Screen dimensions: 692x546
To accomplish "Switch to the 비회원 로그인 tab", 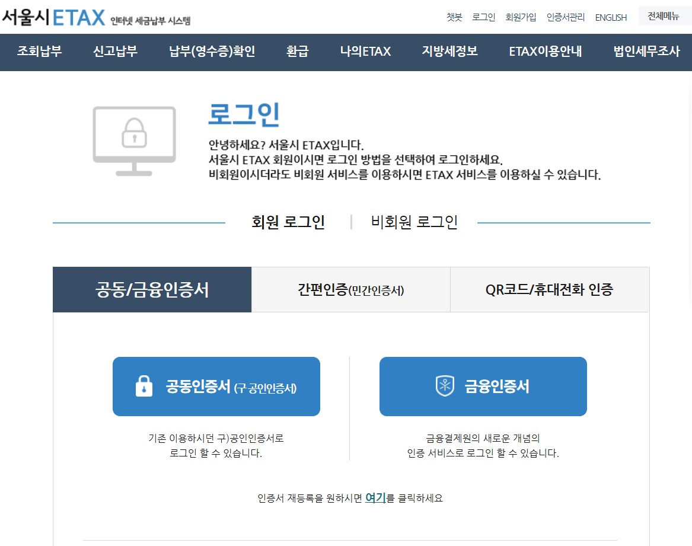I will click(x=414, y=222).
